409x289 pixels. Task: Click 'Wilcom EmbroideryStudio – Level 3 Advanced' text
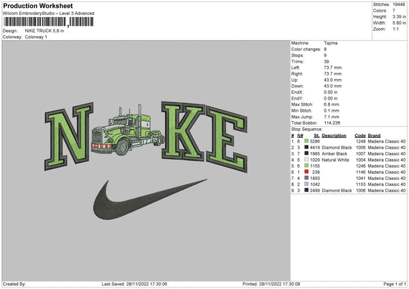[48, 14]
